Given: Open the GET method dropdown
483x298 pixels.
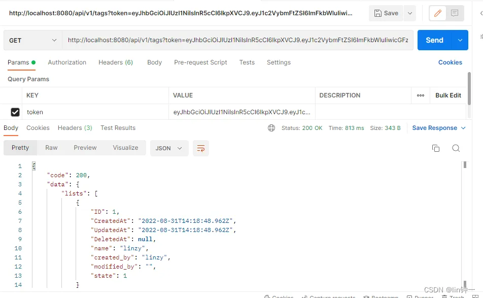Looking at the screenshot, I should (32, 40).
